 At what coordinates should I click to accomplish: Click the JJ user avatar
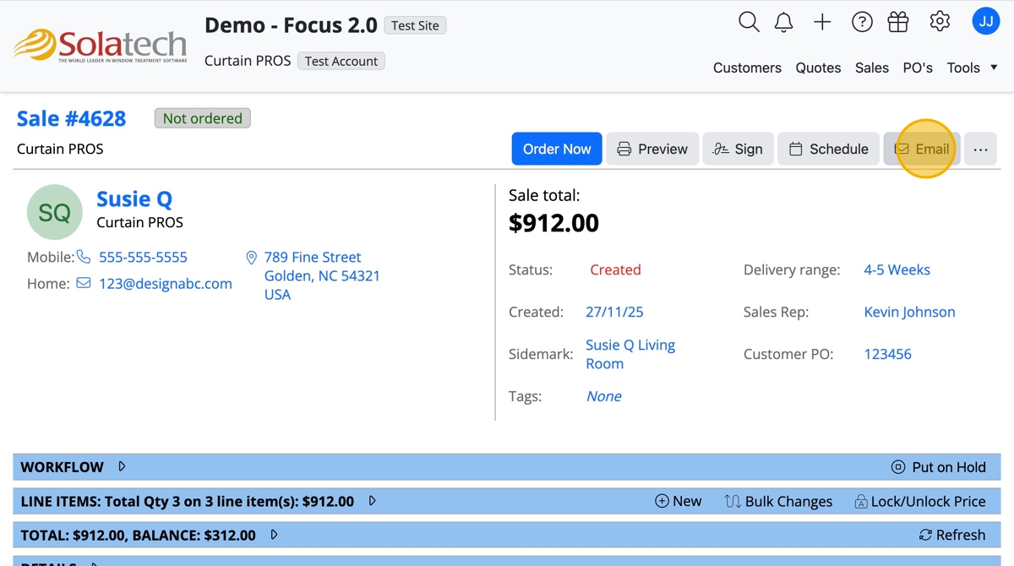point(986,21)
